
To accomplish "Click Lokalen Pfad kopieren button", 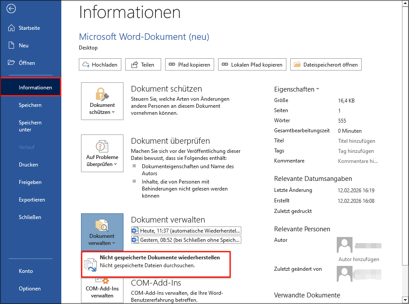I will coord(252,64).
